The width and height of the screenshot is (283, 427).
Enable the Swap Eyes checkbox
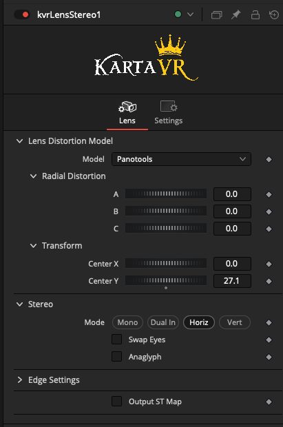[x=117, y=340]
